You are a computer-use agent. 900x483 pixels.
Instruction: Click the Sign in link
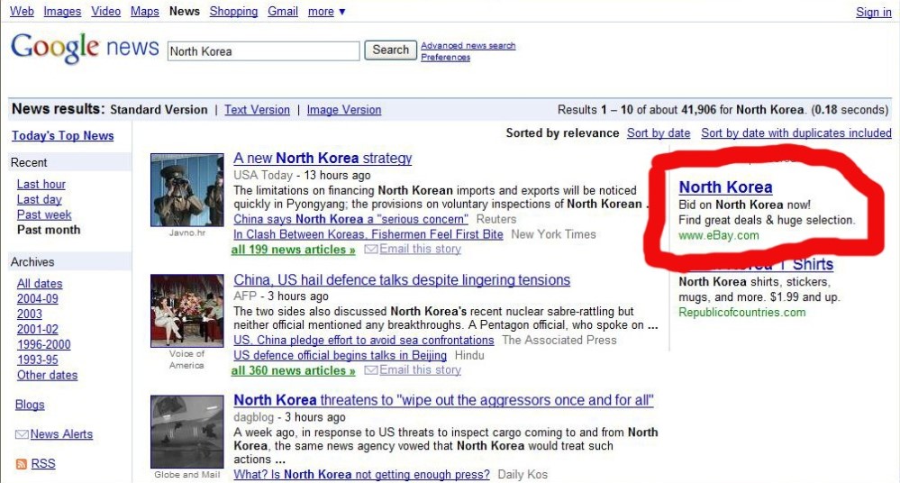[874, 12]
